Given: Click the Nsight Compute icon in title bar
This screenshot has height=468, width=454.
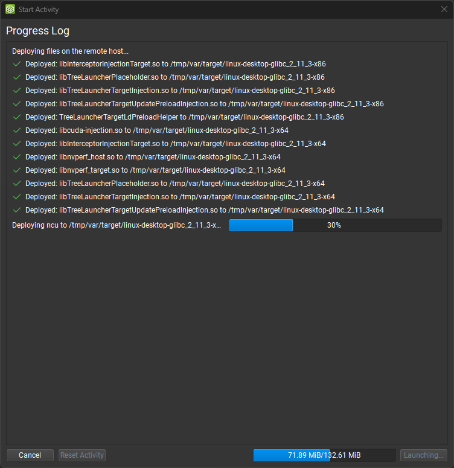Looking at the screenshot, I should tap(10, 10).
